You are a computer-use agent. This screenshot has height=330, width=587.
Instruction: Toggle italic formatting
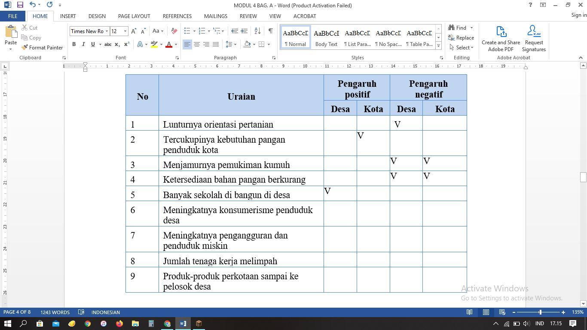point(83,44)
